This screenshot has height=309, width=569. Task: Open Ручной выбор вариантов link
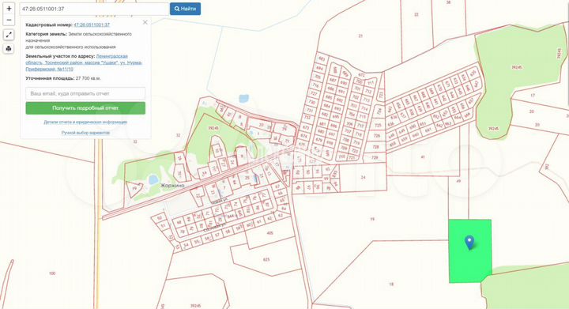coord(85,133)
